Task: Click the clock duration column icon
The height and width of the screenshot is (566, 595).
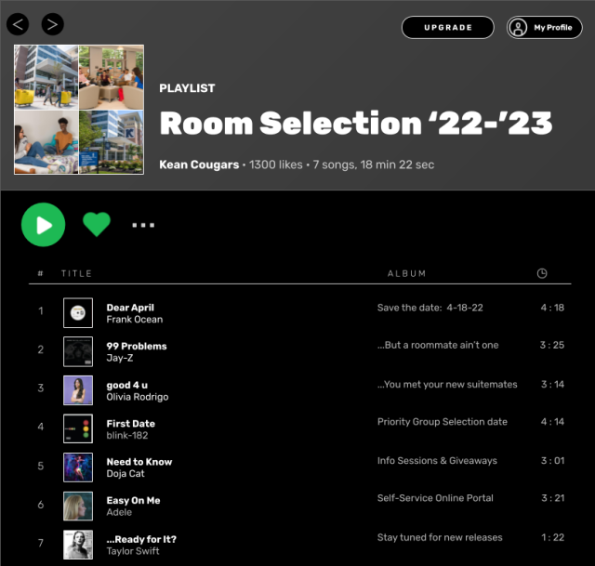Action: click(x=542, y=273)
